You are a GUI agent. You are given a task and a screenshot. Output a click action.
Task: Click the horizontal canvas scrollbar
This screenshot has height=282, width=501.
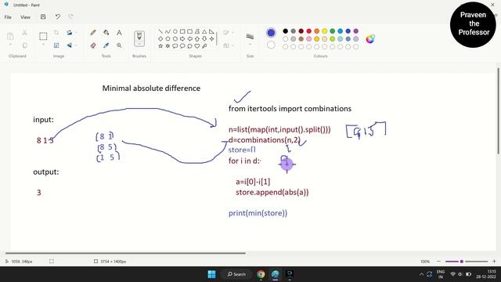(125, 253)
